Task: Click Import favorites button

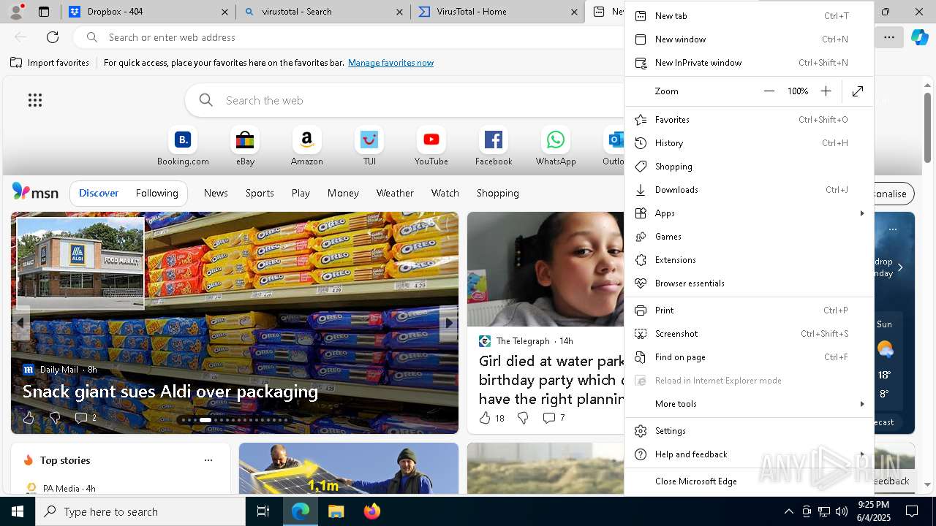Action: (50, 63)
